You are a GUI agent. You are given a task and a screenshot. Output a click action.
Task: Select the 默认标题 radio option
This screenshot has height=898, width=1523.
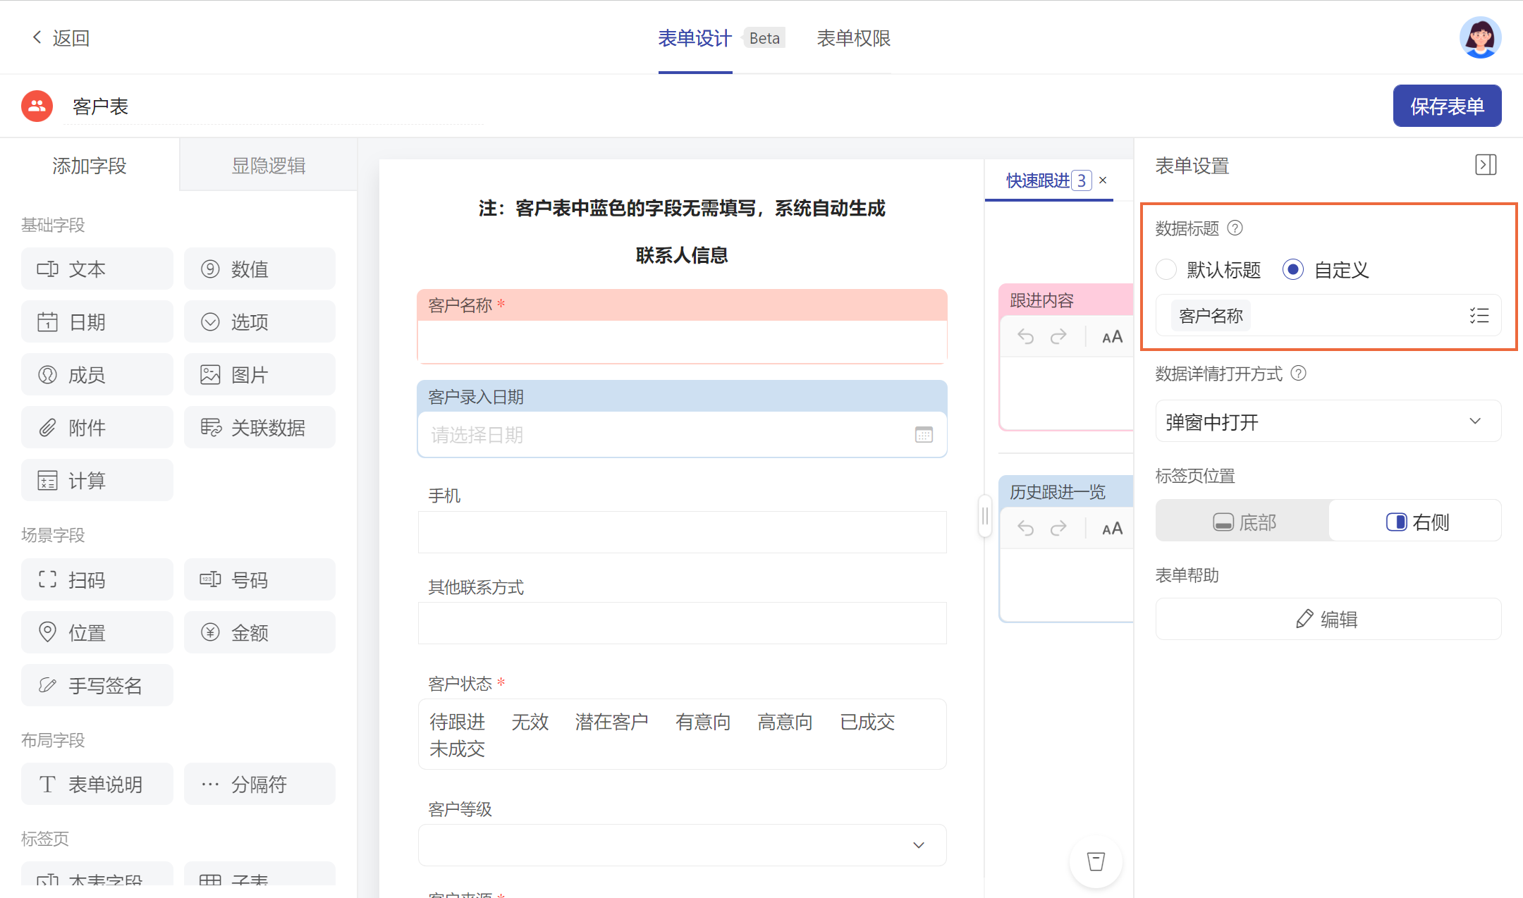(x=1167, y=269)
